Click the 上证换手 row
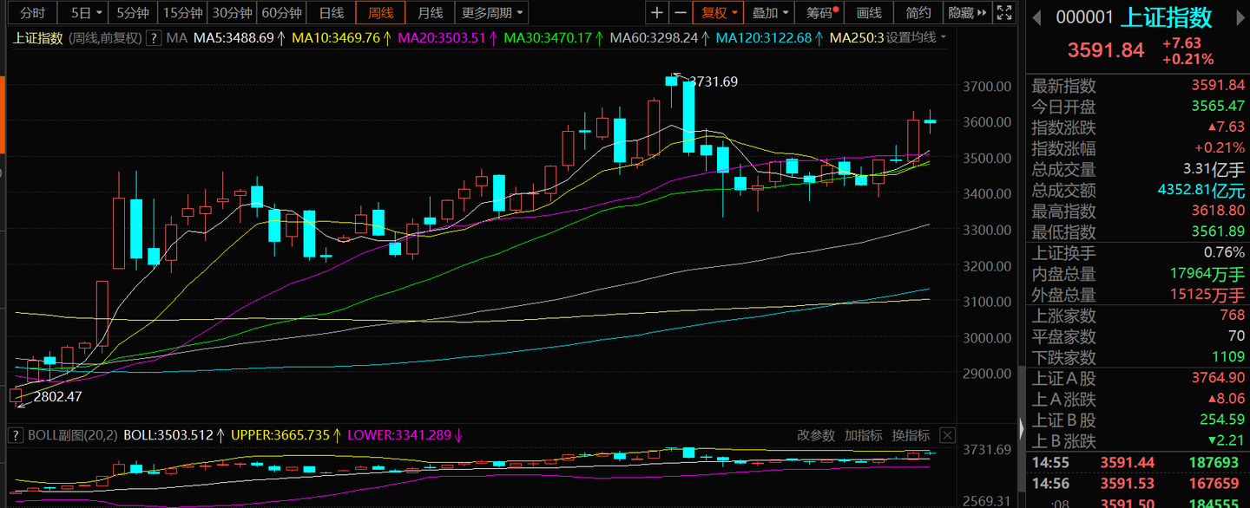The width and height of the screenshot is (1250, 508). point(1138,253)
